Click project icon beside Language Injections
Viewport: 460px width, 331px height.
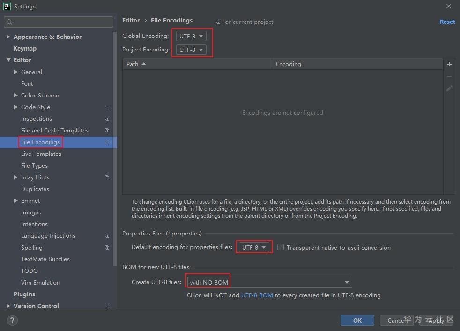107,235
